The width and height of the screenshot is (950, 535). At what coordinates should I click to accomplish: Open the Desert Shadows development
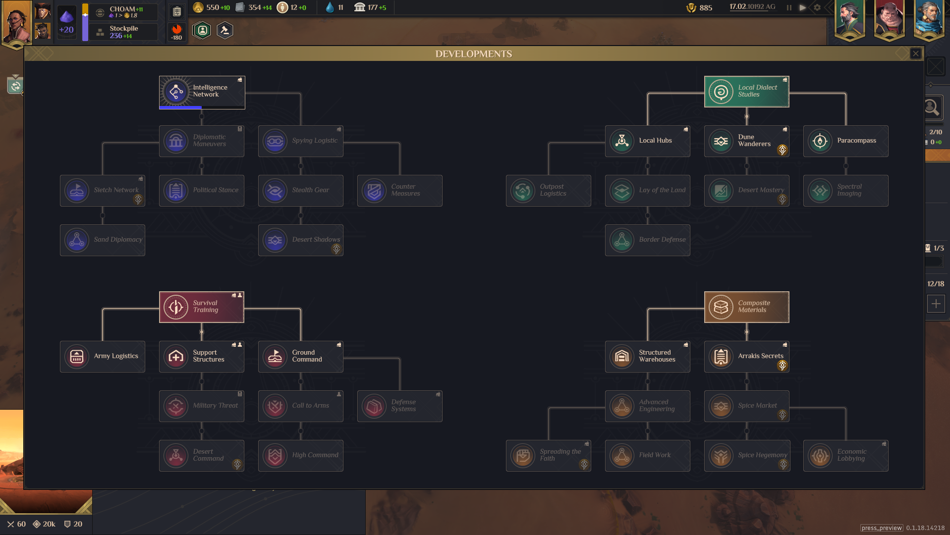(301, 240)
